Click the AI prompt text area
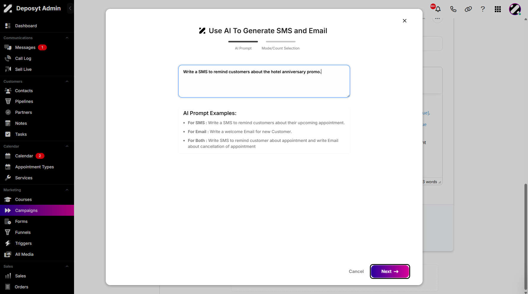 (x=264, y=81)
